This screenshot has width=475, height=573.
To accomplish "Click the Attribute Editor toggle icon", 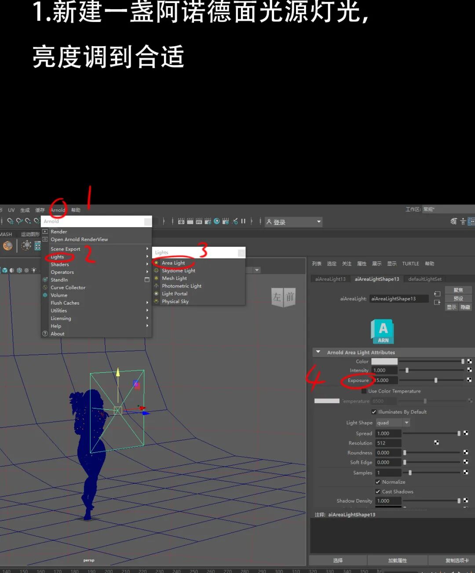I will click(x=471, y=221).
